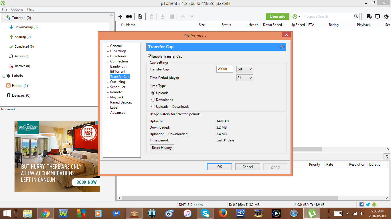Click the Infospace Search field
391x219 pixels.
click(327, 17)
